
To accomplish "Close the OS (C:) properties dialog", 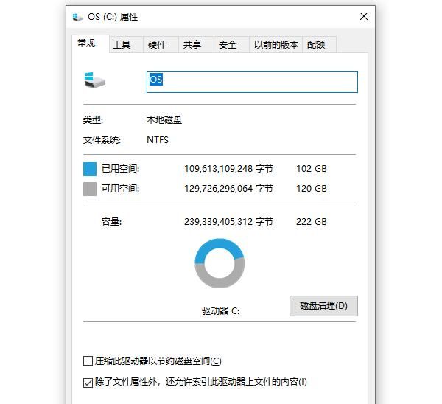I will [364, 16].
